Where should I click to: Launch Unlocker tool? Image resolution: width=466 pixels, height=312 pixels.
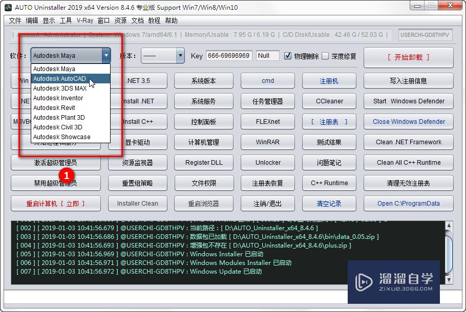[267, 162]
